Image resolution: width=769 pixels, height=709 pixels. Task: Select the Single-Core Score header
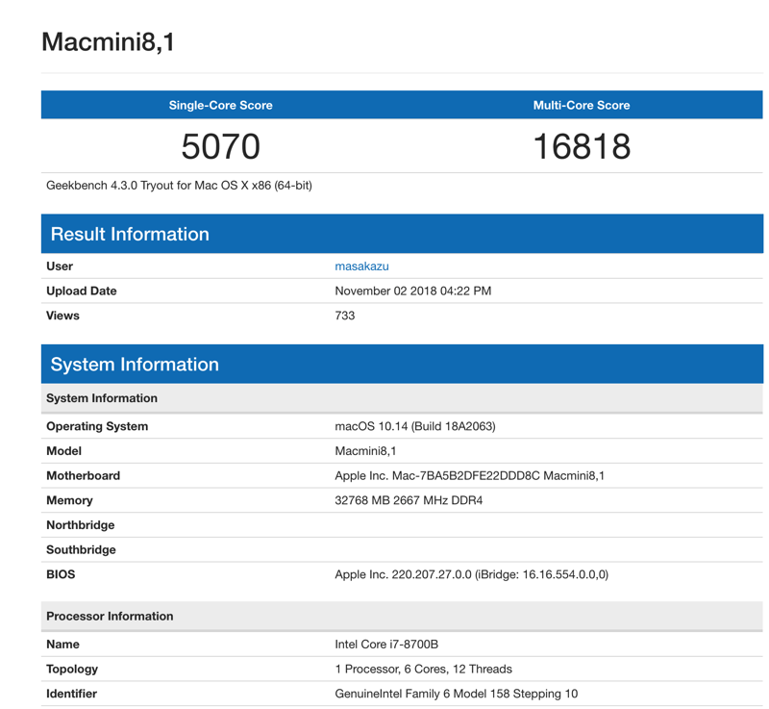click(x=221, y=105)
